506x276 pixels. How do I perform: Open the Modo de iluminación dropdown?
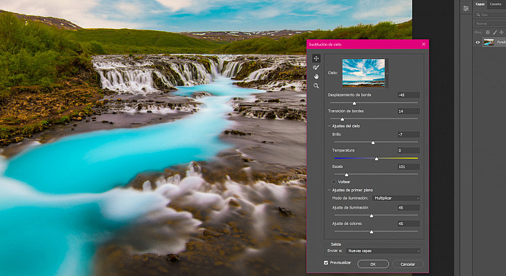click(x=396, y=198)
